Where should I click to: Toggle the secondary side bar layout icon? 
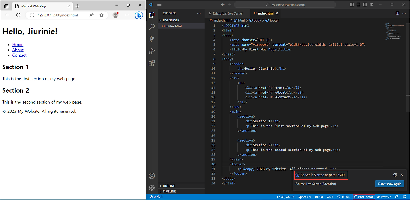[x=365, y=4]
